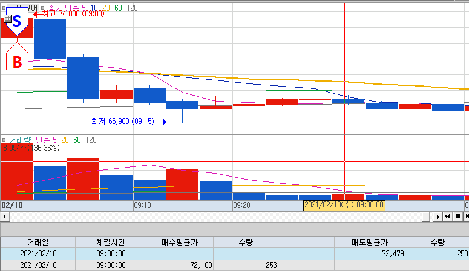Select the 253 quantity cell in the sell row
The image size is (469, 271).
point(438,253)
